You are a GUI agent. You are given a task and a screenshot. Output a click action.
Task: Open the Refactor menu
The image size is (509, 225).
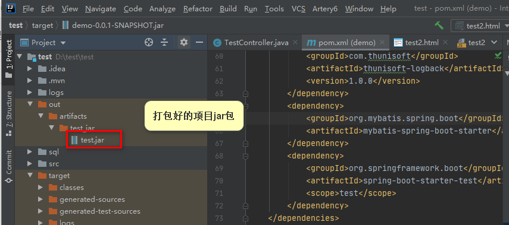click(198, 9)
